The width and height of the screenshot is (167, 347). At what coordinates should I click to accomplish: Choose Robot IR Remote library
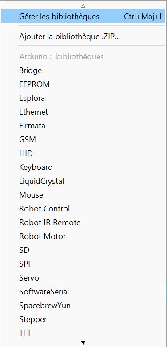tap(83, 223)
